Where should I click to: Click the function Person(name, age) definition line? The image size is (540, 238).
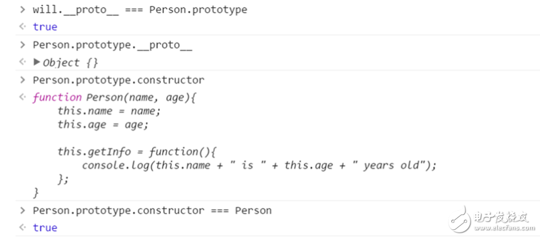[x=114, y=98]
